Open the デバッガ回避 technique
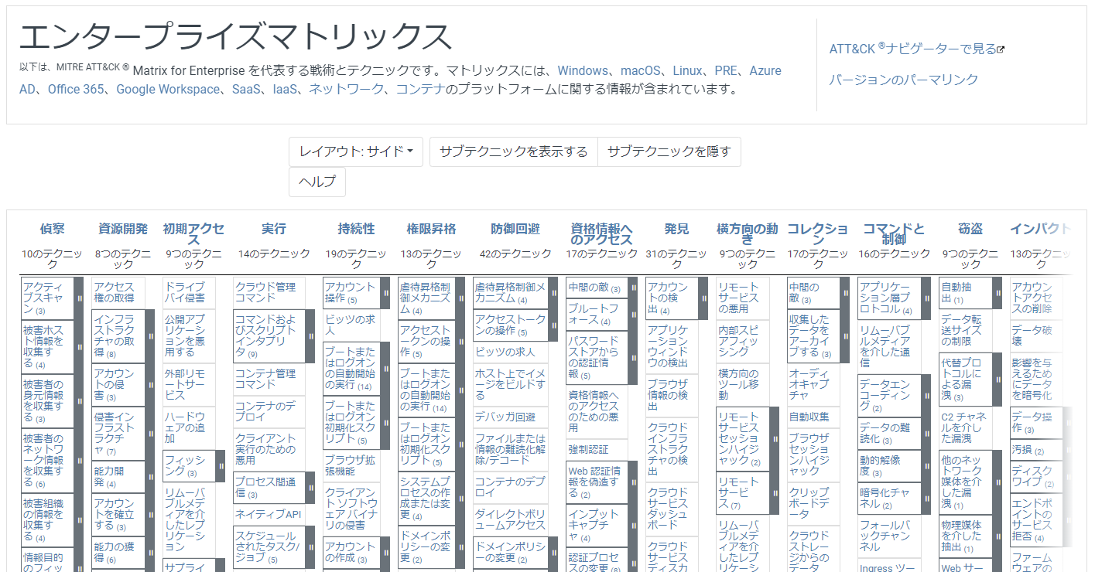Screen dimensions: 1095x572 (x=505, y=417)
